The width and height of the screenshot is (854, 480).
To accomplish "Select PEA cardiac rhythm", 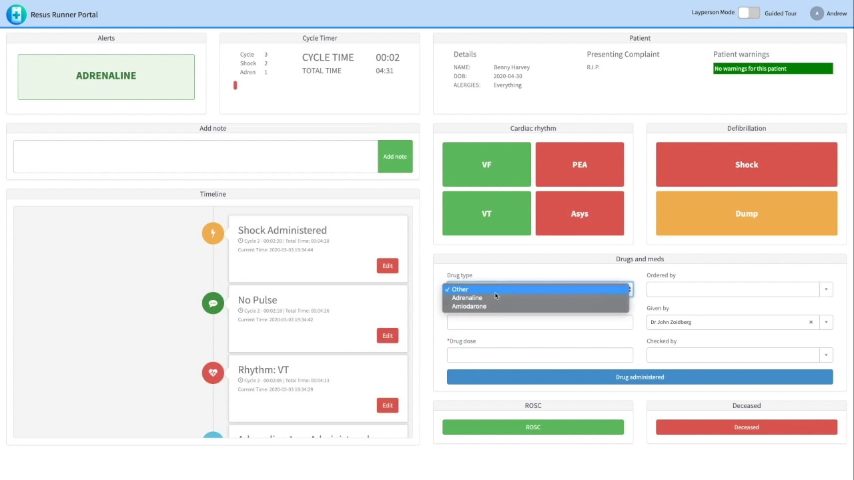I will tap(579, 165).
